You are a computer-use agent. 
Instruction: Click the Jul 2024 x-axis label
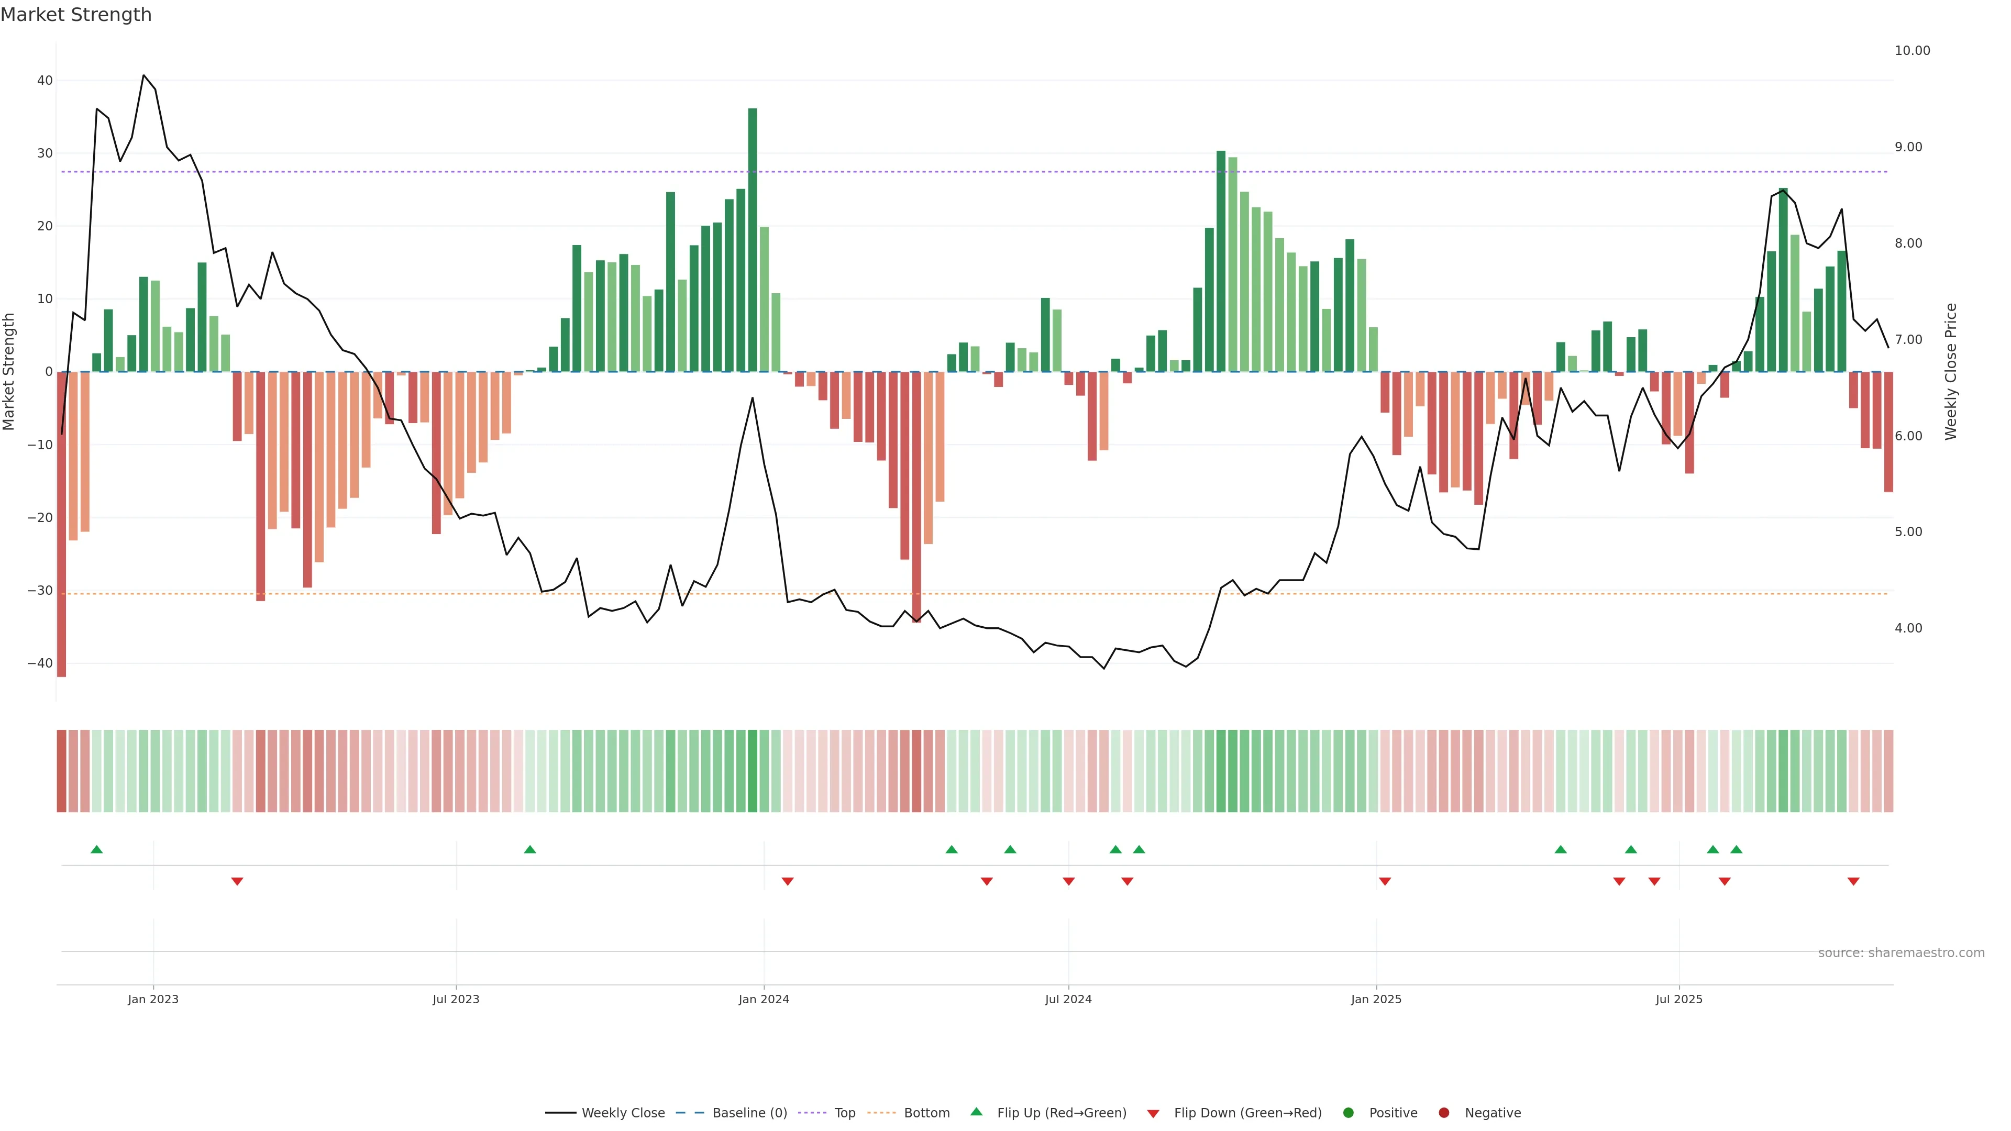pos(1068,999)
